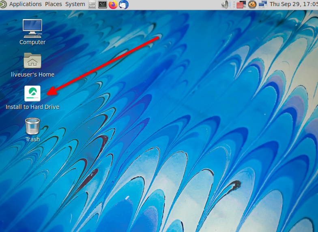Launch Firefox from the top panel
The height and width of the screenshot is (232, 318).
tap(113, 4)
